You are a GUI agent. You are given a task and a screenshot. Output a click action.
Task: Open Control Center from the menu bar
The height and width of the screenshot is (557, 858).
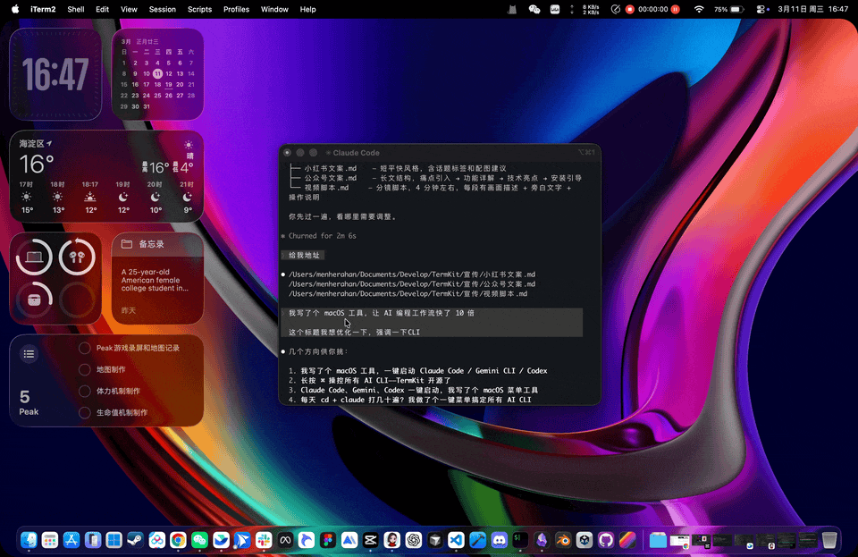[x=761, y=9]
